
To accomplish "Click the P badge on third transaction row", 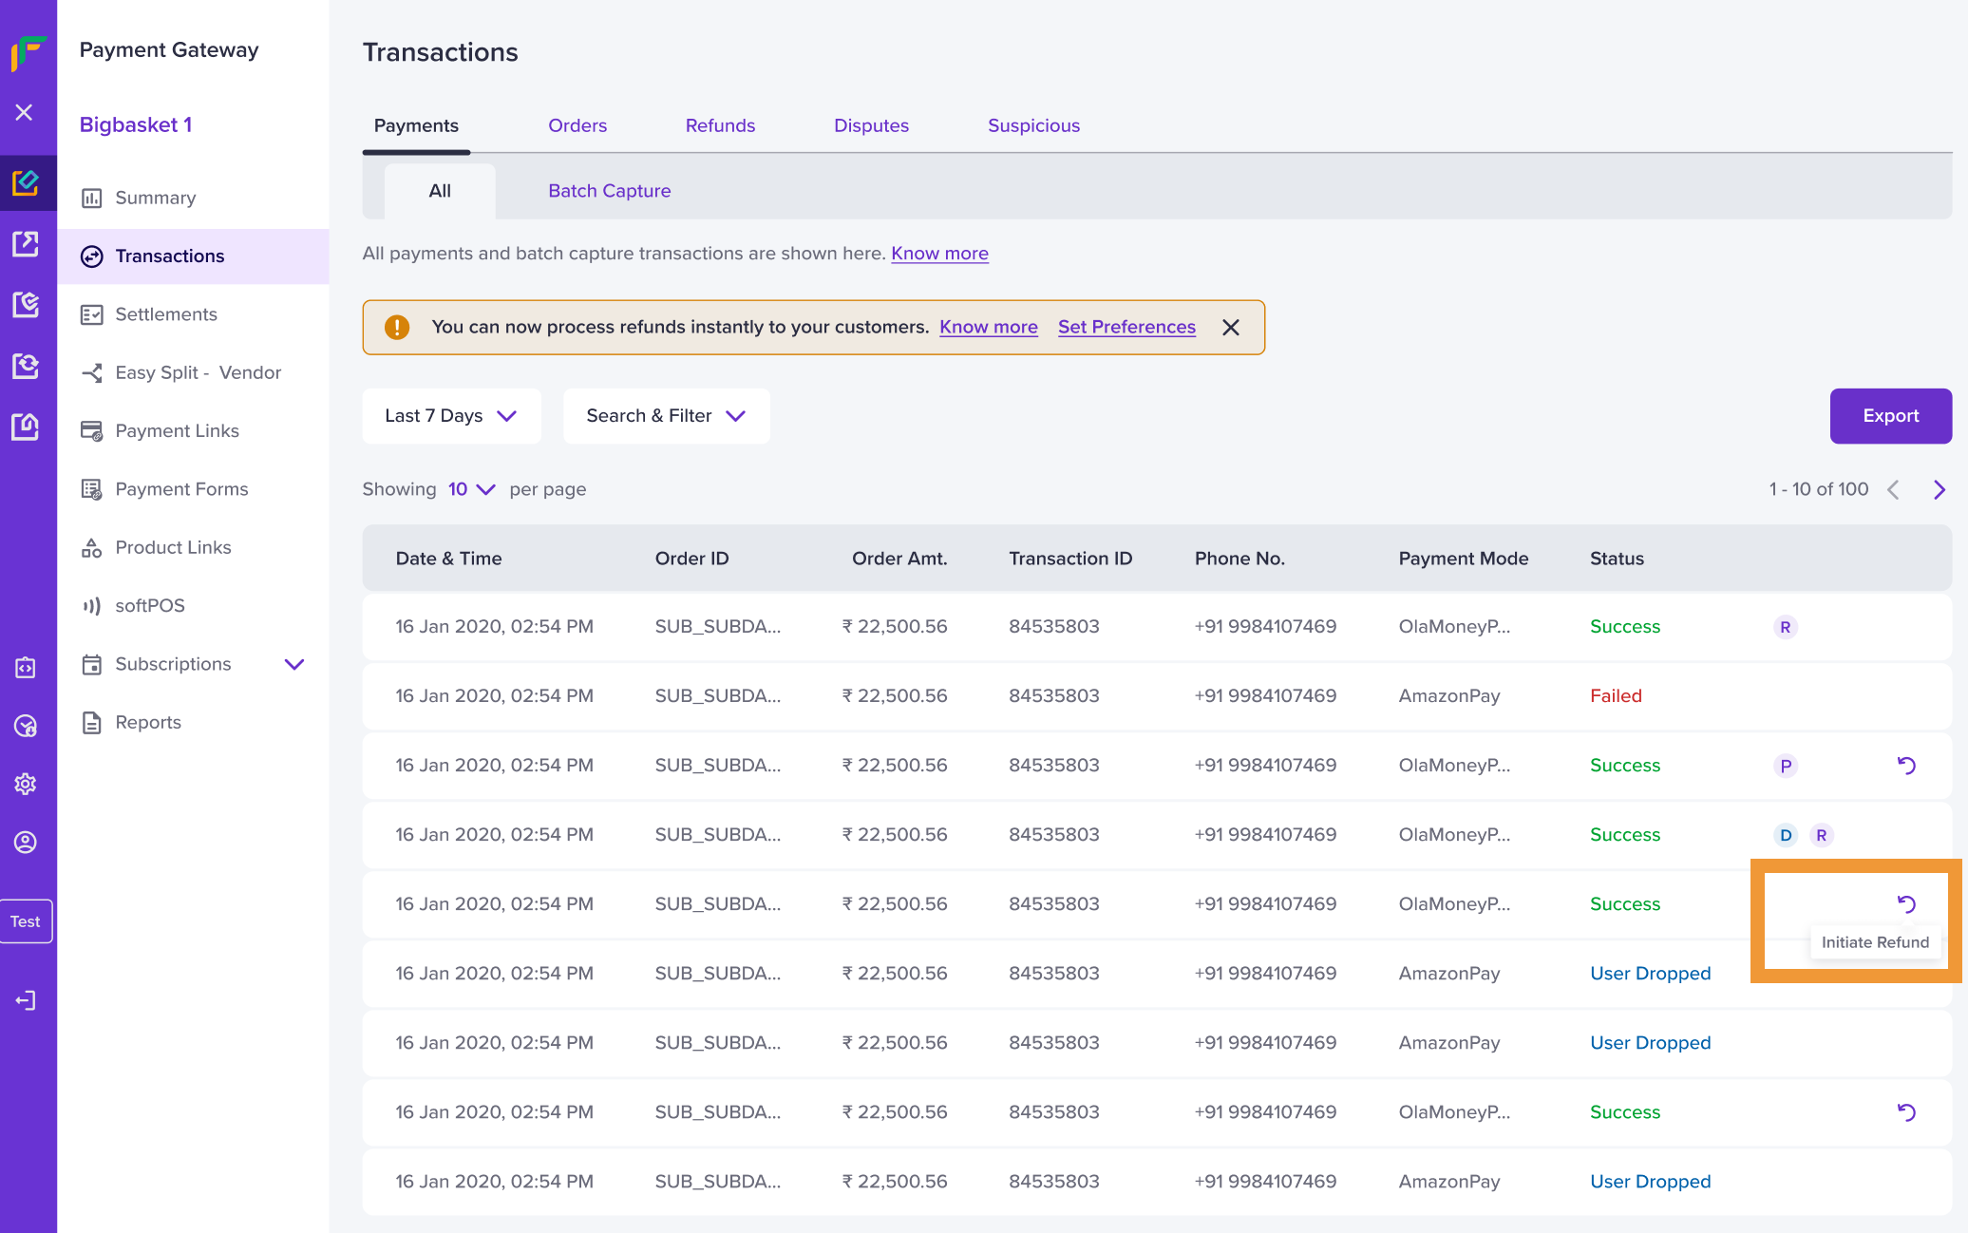I will click(1785, 766).
